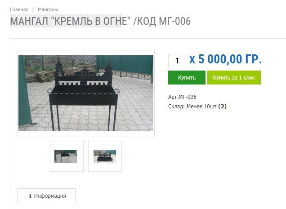Click the bold stock count (2)
The image size is (286, 209).
click(222, 107)
